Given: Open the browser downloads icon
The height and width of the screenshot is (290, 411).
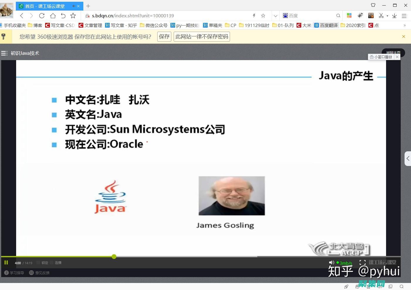Looking at the screenshot, I should (x=394, y=16).
